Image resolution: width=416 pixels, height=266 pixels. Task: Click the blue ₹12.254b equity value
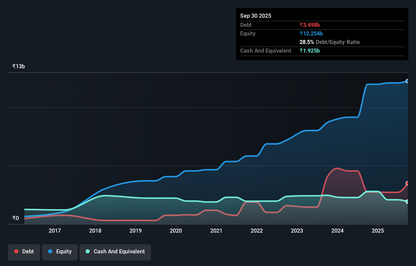pyautogui.click(x=311, y=33)
